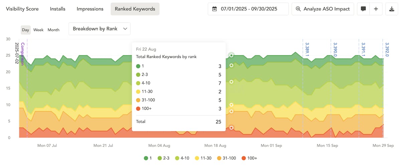Image resolution: width=401 pixels, height=167 pixels.
Task: Toggle the rank 1 legend dot
Action: (146, 158)
